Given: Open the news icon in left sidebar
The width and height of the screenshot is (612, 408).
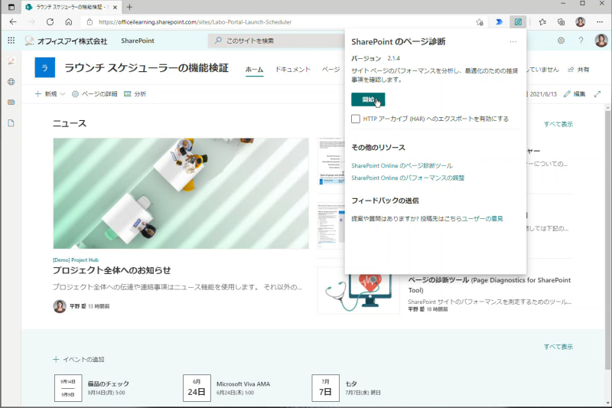Looking at the screenshot, I should coord(11,103).
